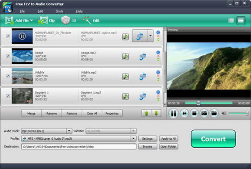Click the profile format icon for Wildlife row
The width and height of the screenshot is (251, 169).
tap(143, 76)
